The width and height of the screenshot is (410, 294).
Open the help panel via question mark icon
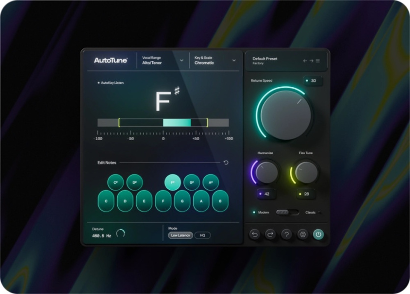point(287,234)
